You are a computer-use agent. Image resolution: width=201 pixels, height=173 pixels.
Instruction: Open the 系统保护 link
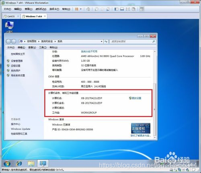tap(16, 71)
